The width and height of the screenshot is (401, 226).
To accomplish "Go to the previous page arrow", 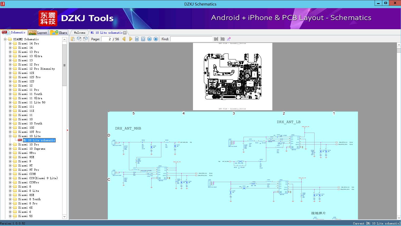I will pyautogui.click(x=124, y=39).
